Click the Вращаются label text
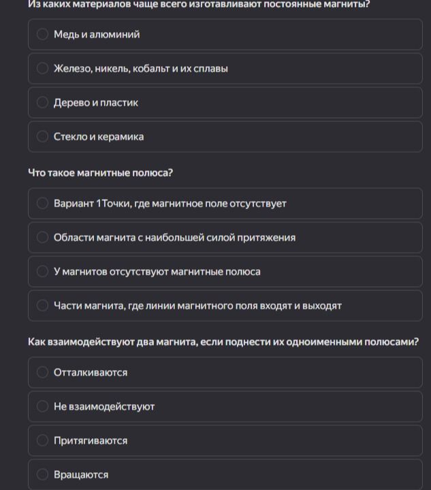This screenshot has width=431, height=490. [81, 475]
